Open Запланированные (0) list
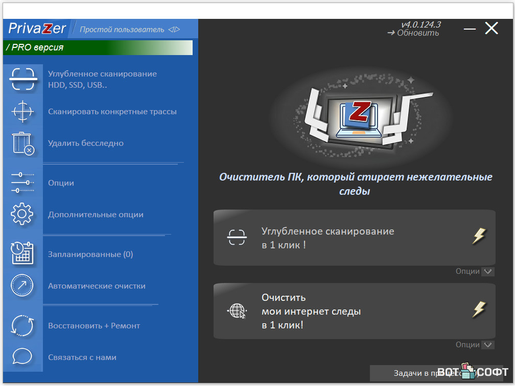515x386 pixels. point(90,254)
